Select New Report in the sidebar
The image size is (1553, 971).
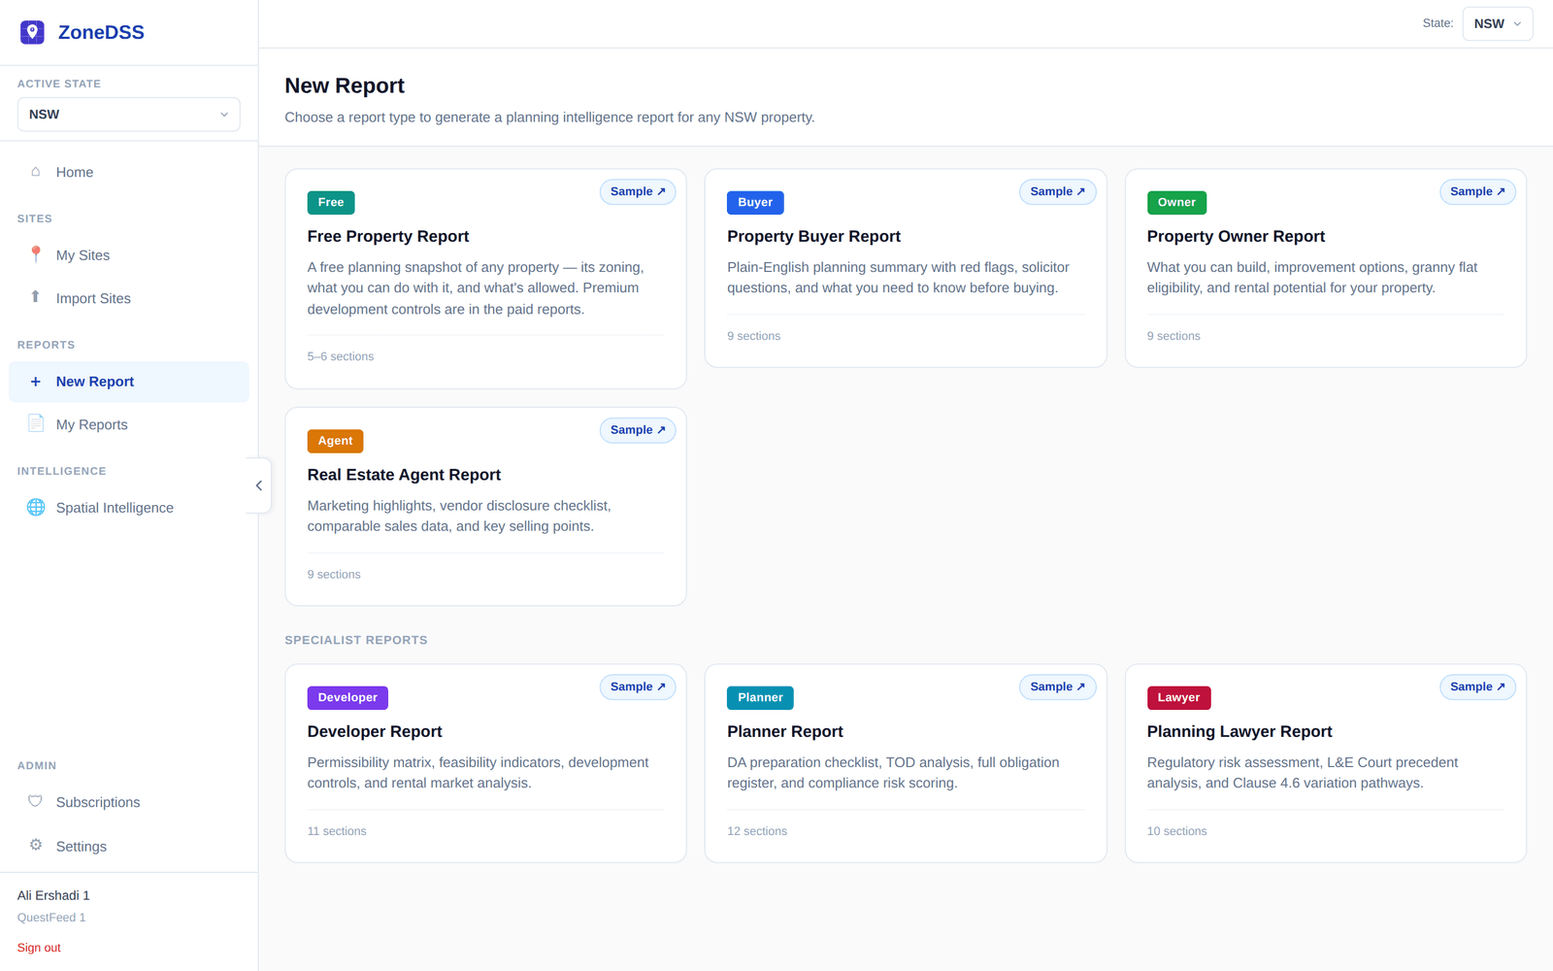128,382
